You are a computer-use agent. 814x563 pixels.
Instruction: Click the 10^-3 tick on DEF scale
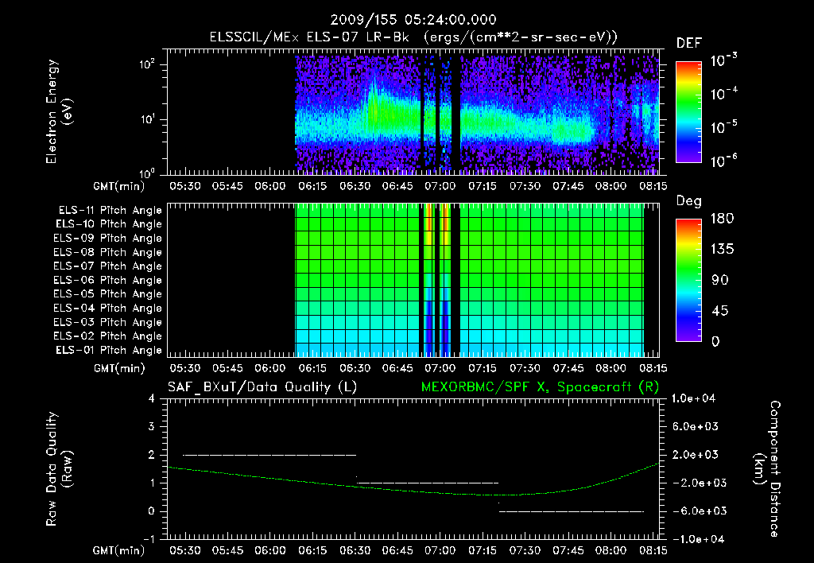(724, 60)
